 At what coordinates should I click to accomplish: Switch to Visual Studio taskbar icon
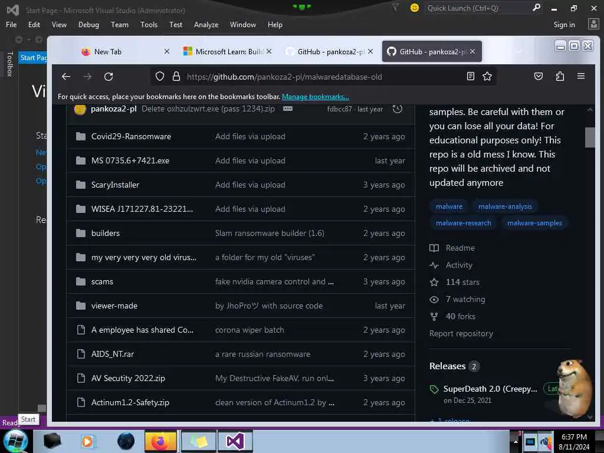tap(235, 441)
